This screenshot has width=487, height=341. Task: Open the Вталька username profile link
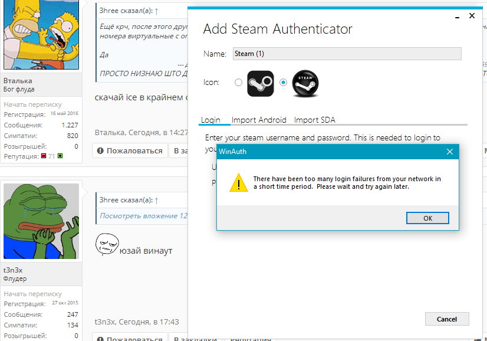(x=18, y=81)
